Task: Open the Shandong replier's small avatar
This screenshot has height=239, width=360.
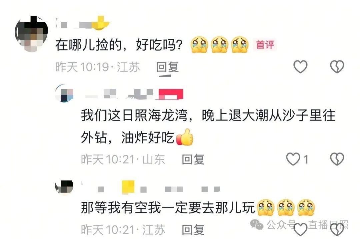Action: coord(64,93)
